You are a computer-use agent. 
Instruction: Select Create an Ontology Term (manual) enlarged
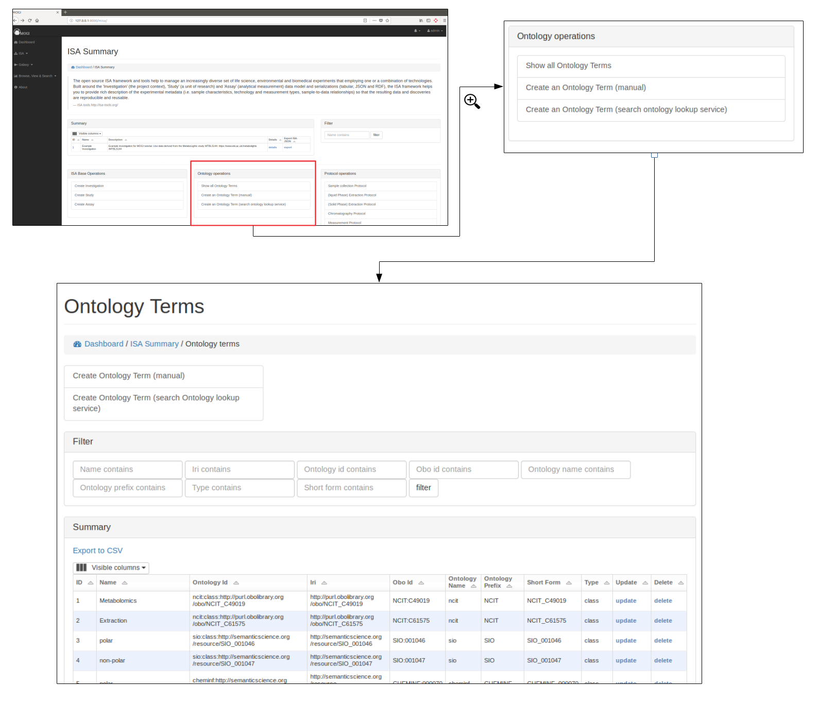(651, 88)
